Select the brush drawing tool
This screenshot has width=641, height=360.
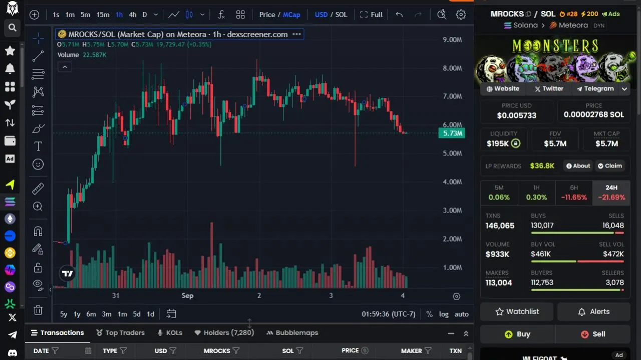[x=38, y=128]
